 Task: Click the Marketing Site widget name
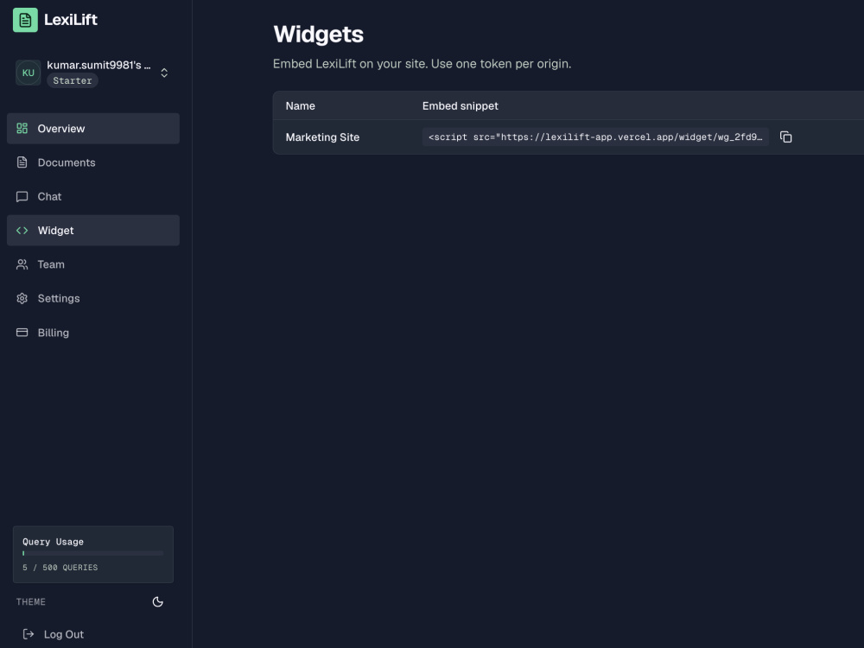coord(322,137)
